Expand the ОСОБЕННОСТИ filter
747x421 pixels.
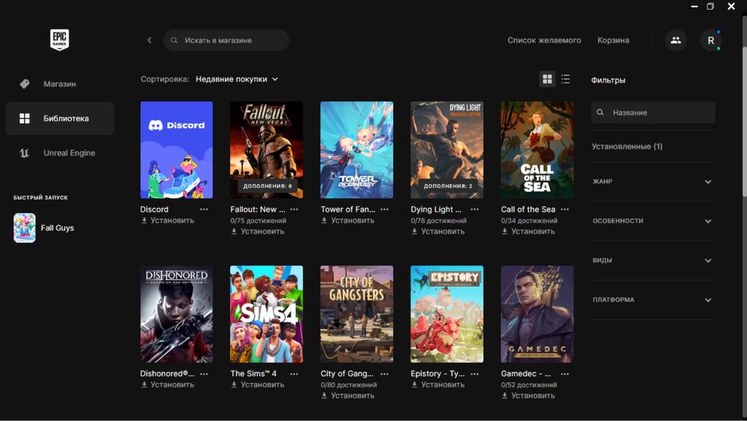pos(653,221)
